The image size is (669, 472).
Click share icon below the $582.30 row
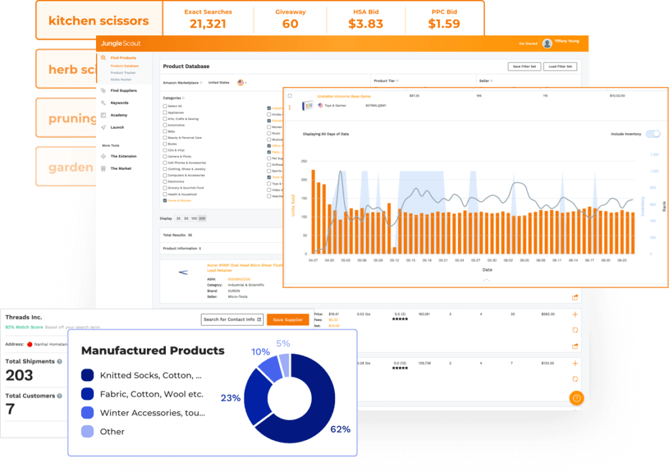click(575, 346)
